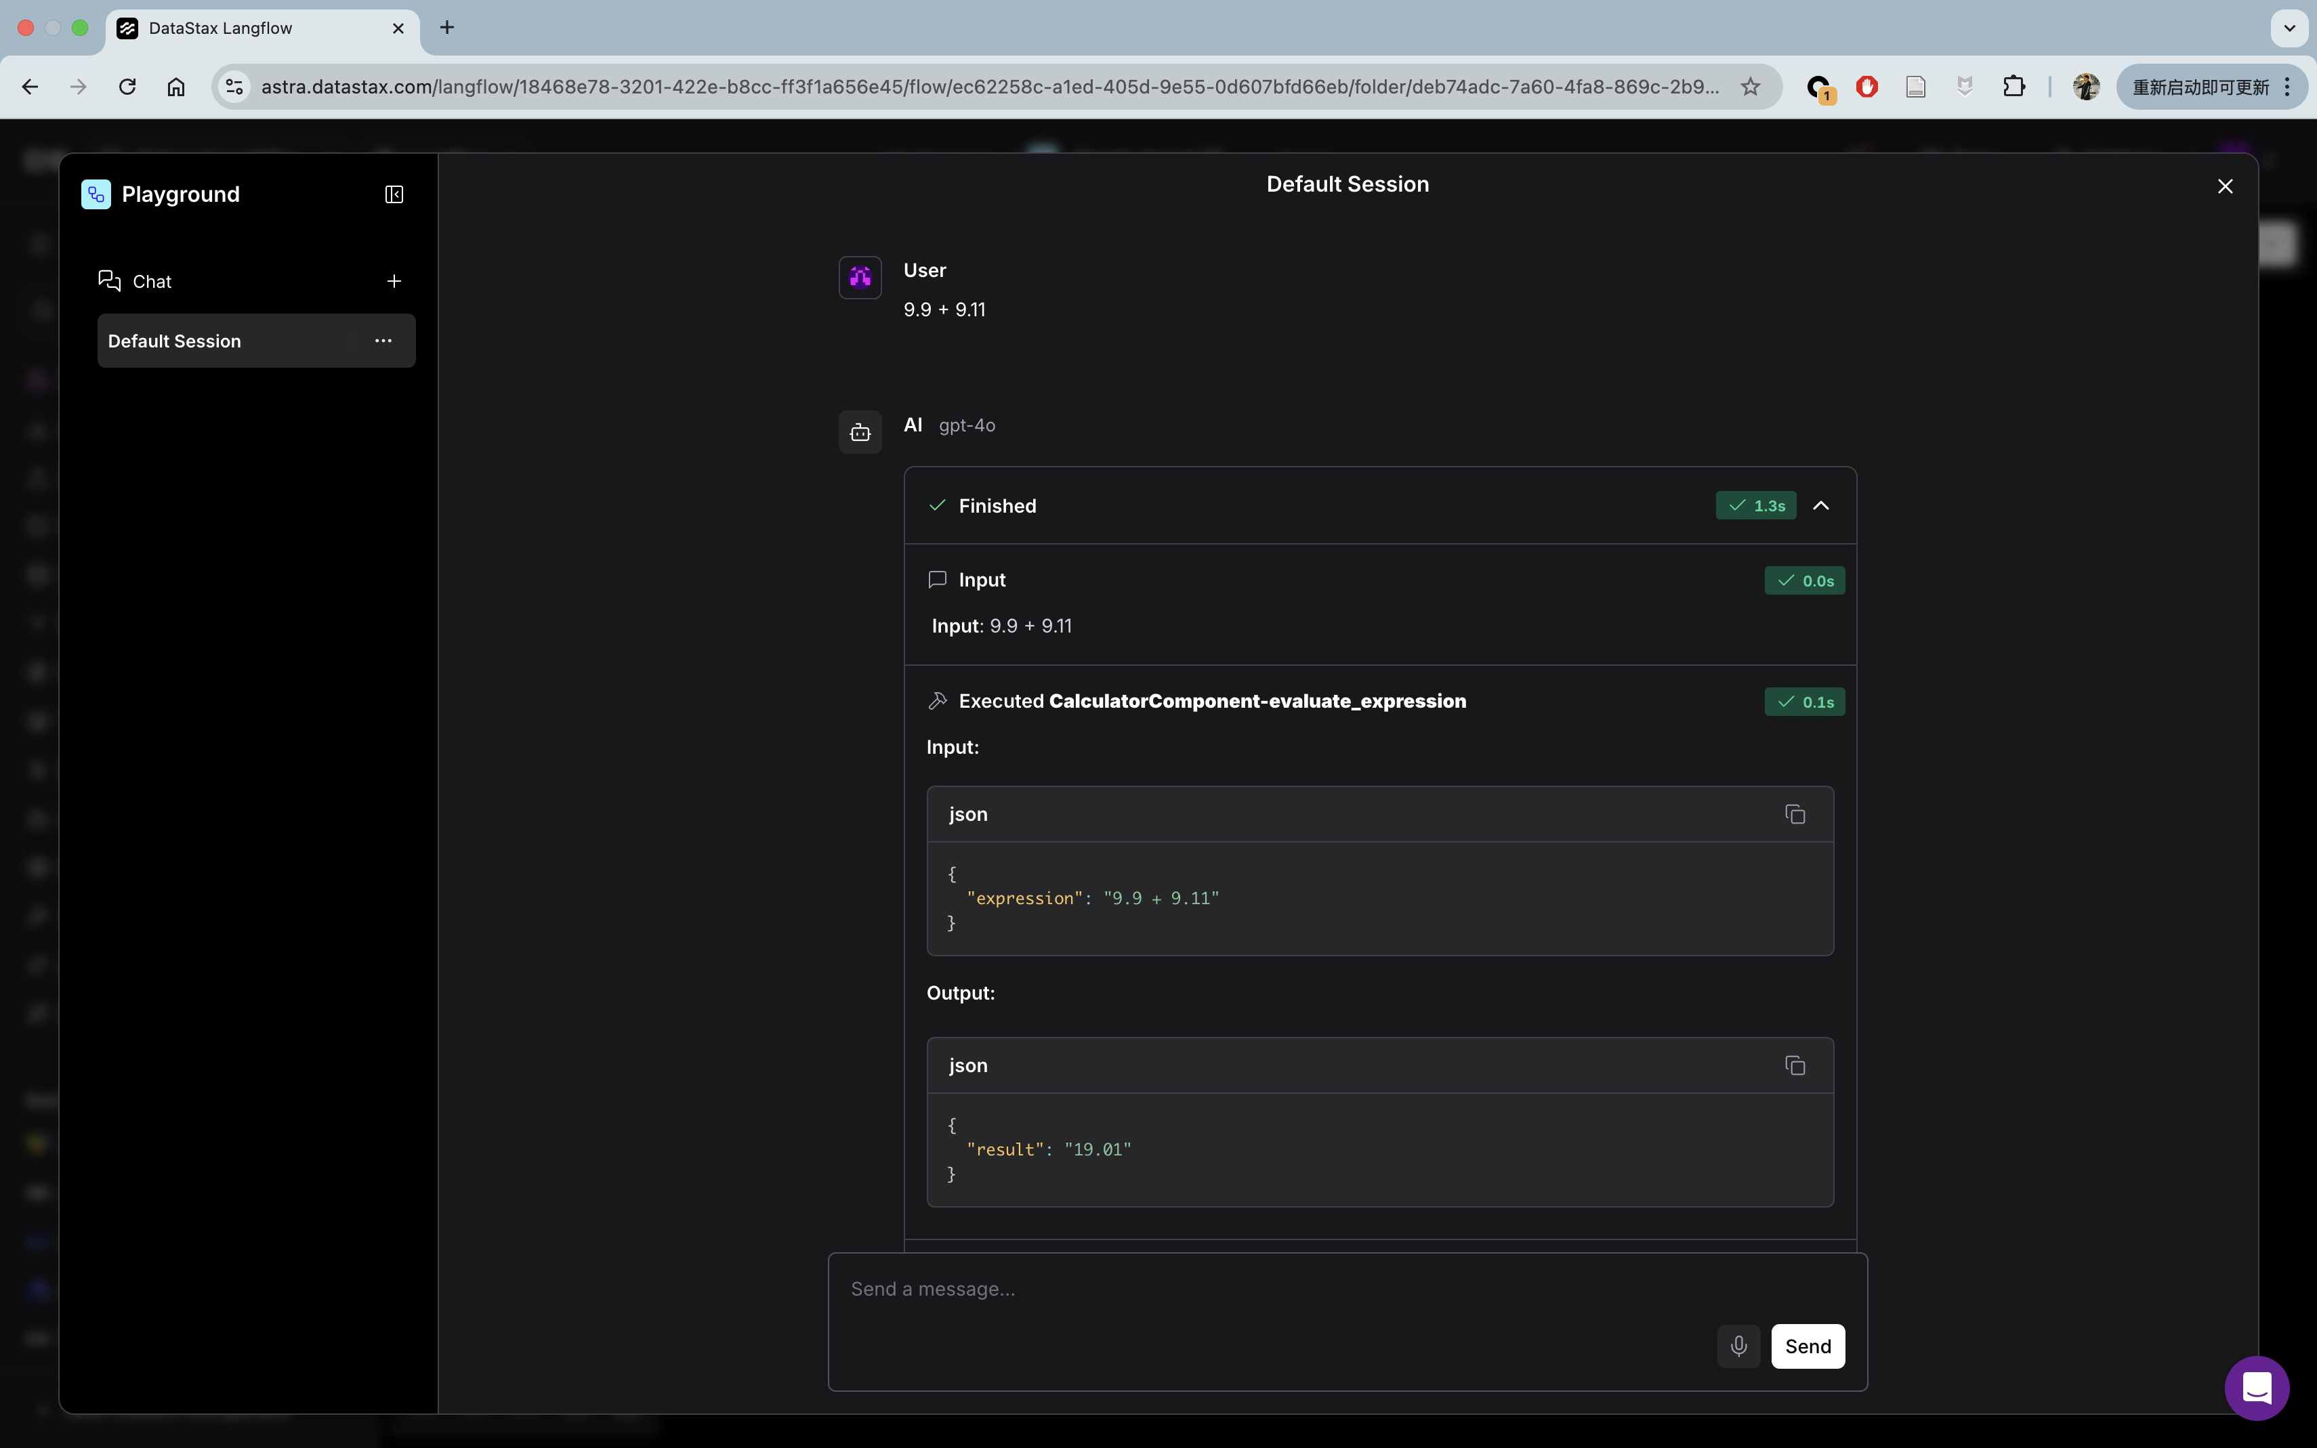Open the Extensions puzzle menu
The width and height of the screenshot is (2317, 1448).
point(2013,87)
